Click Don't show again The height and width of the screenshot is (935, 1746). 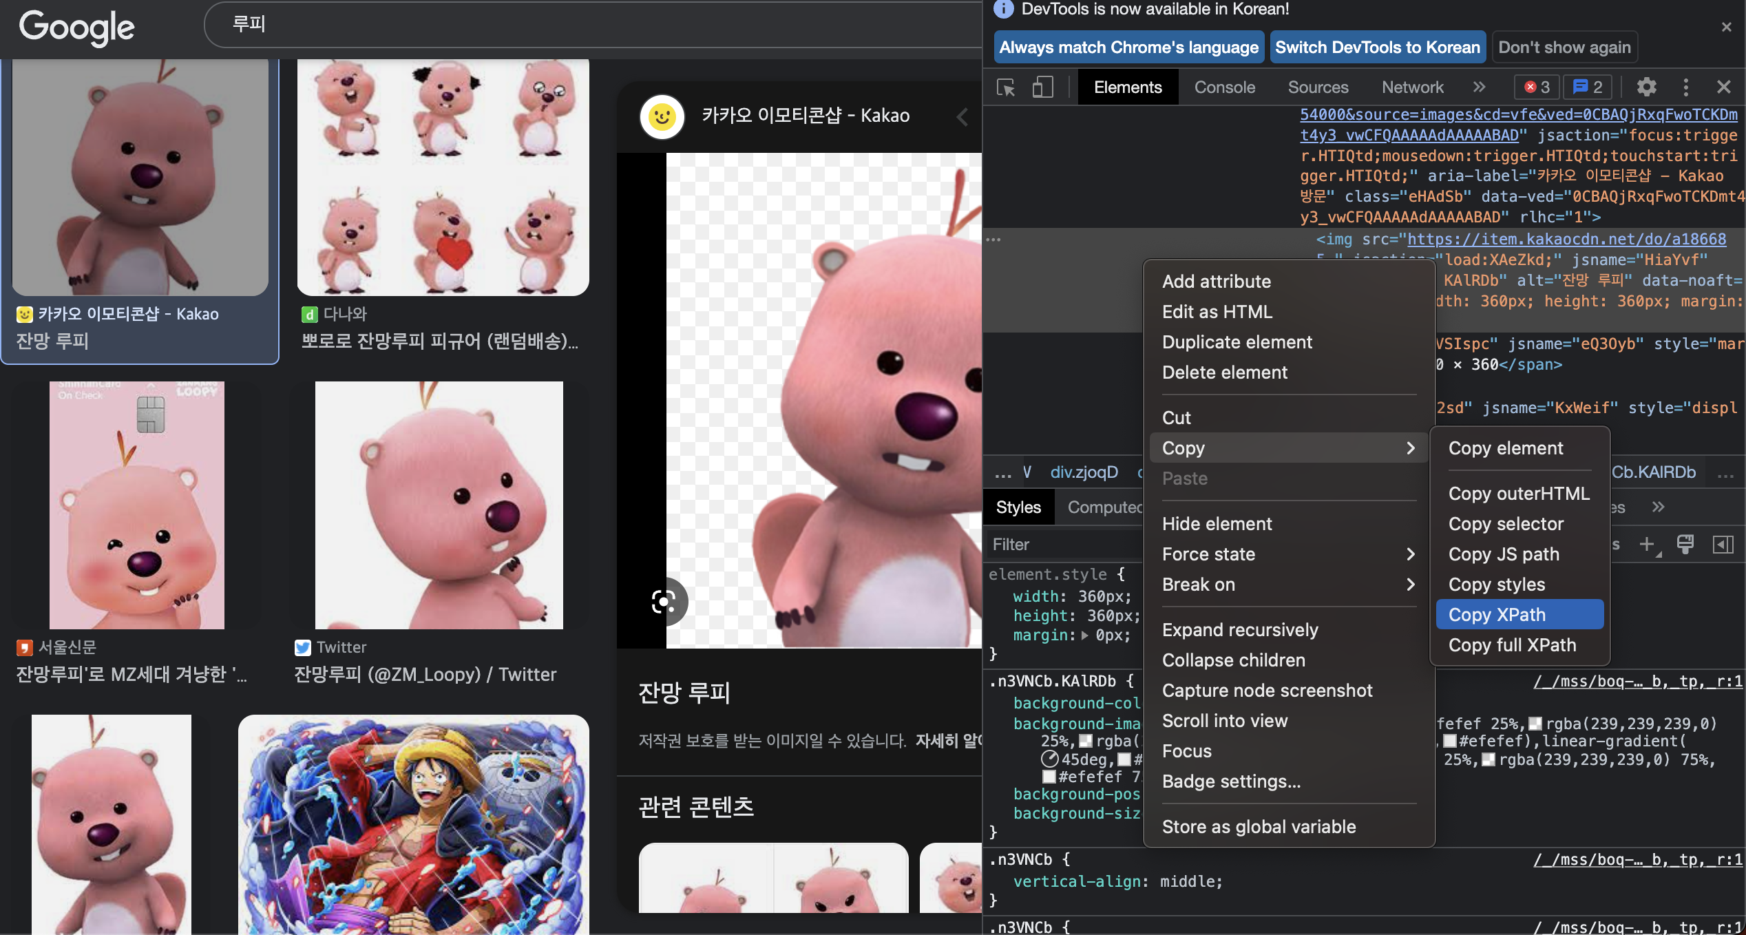pos(1564,48)
